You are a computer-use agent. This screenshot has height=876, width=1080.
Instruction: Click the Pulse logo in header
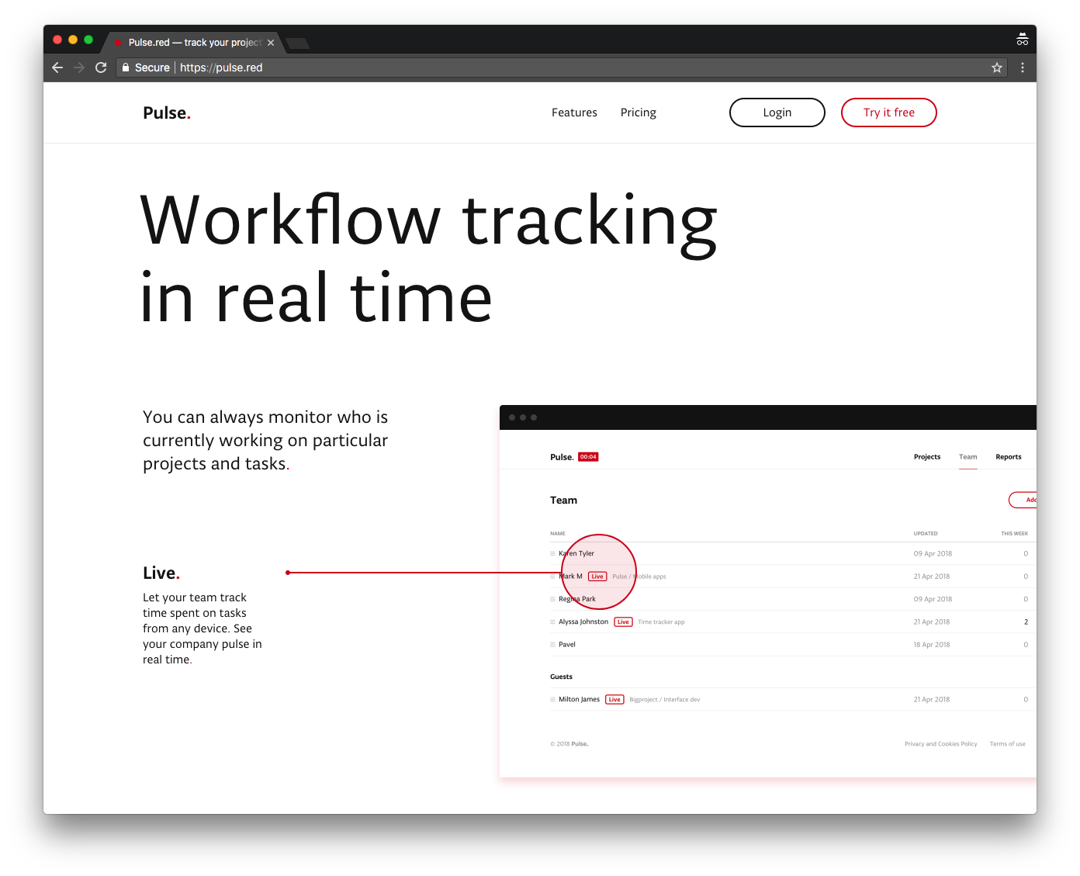(x=166, y=113)
